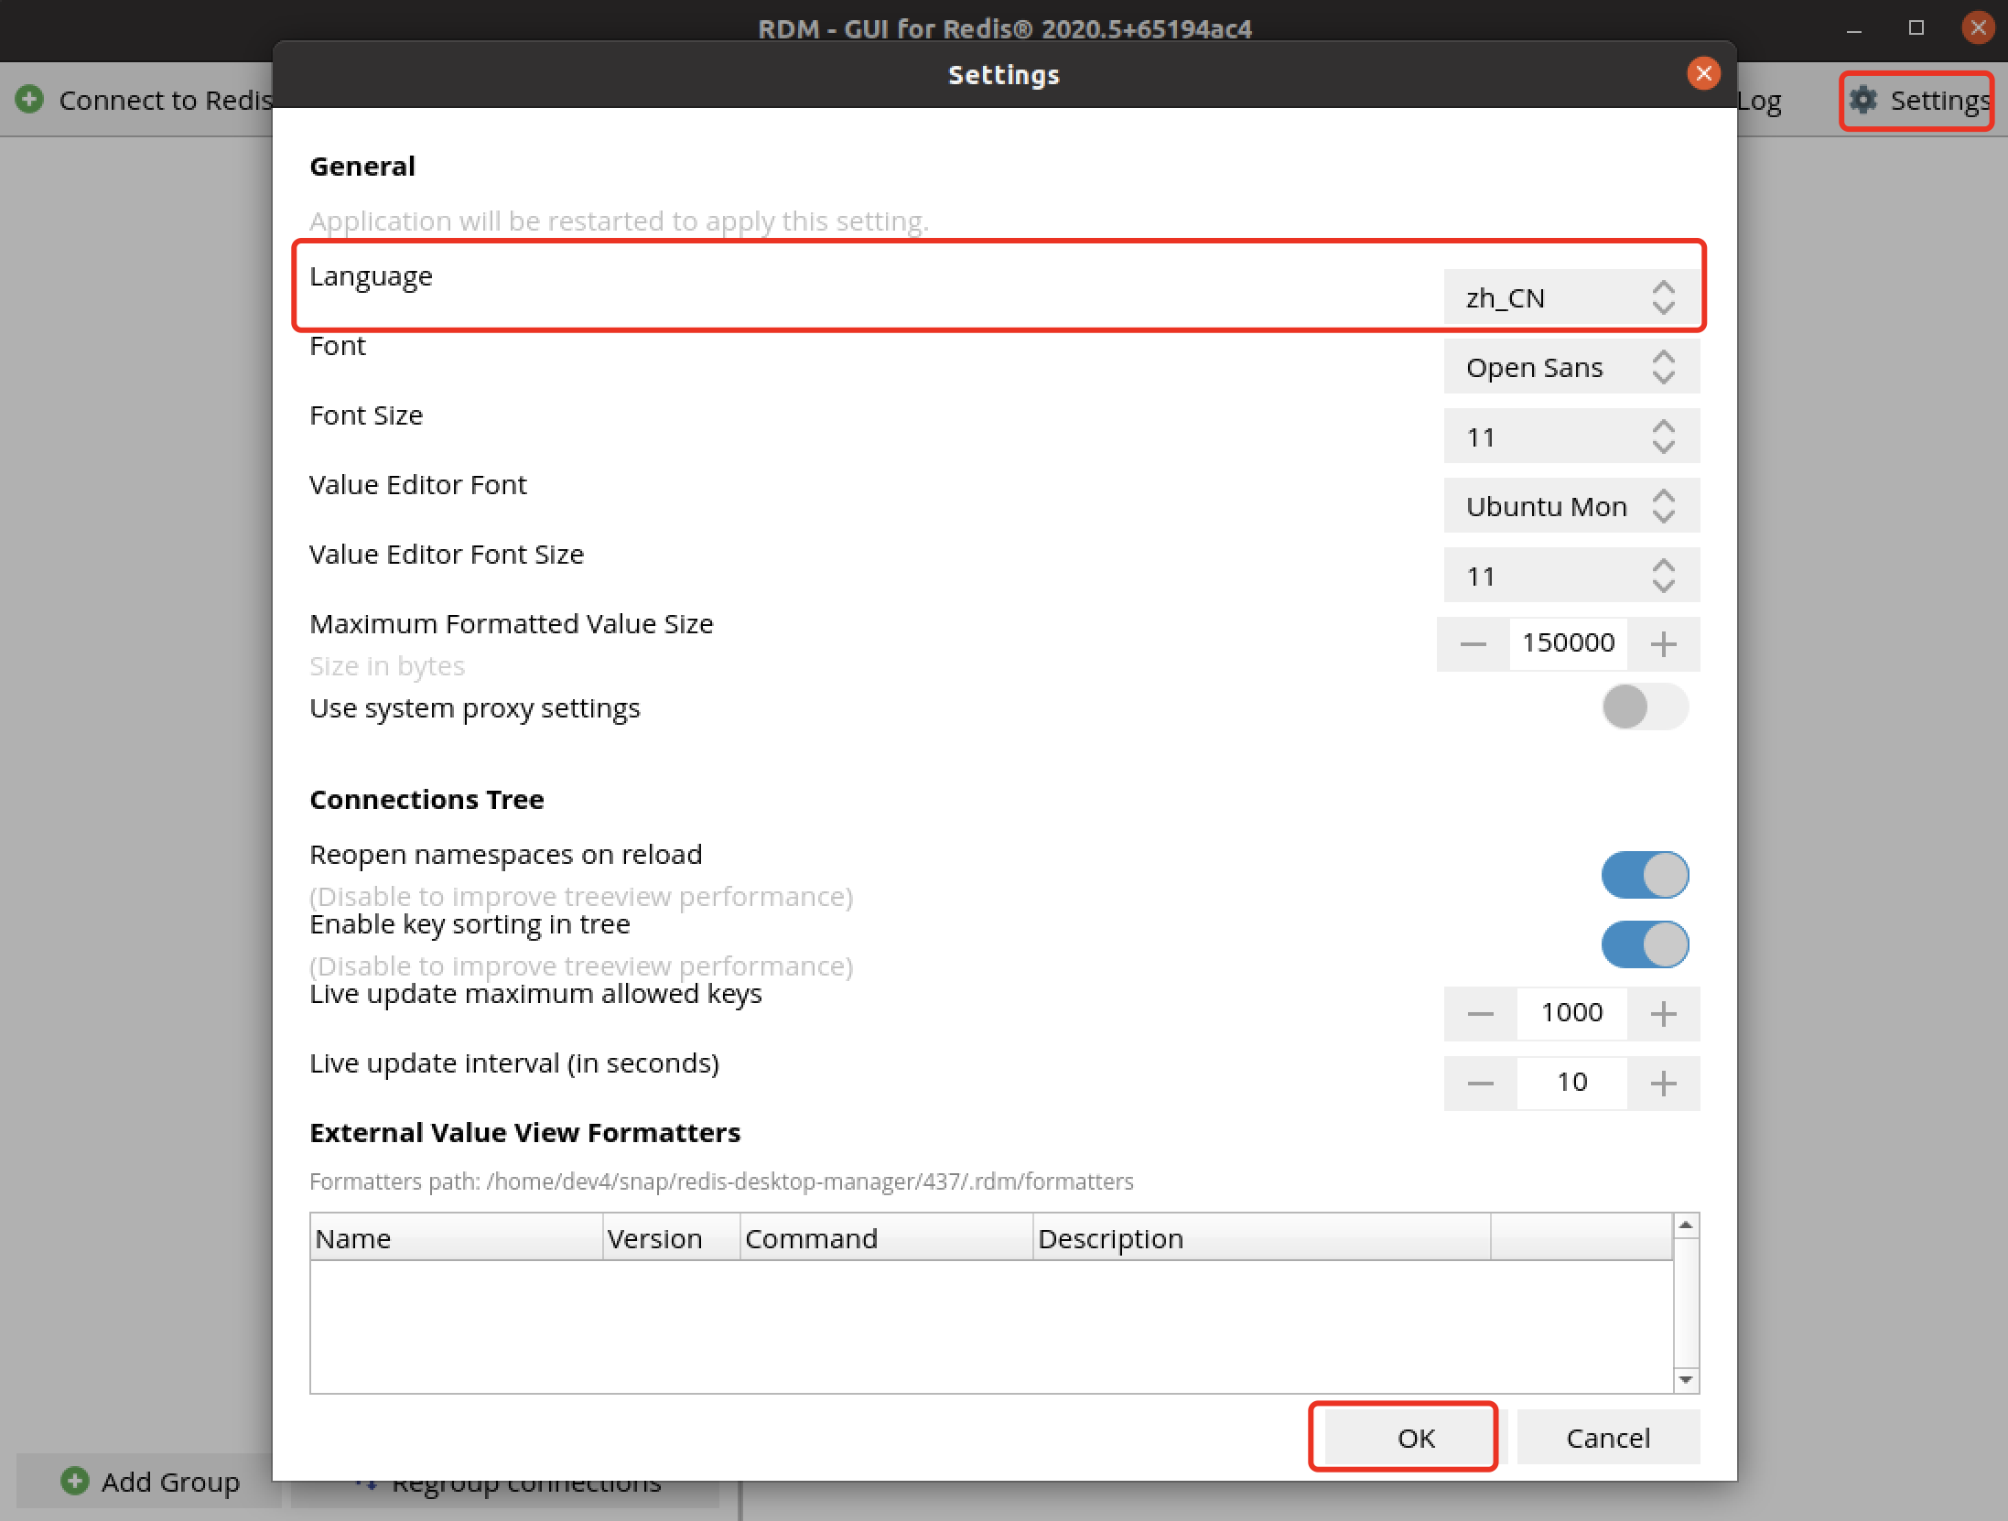
Task: Increase Maximum Formatted Value Size with plus
Action: (1664, 644)
